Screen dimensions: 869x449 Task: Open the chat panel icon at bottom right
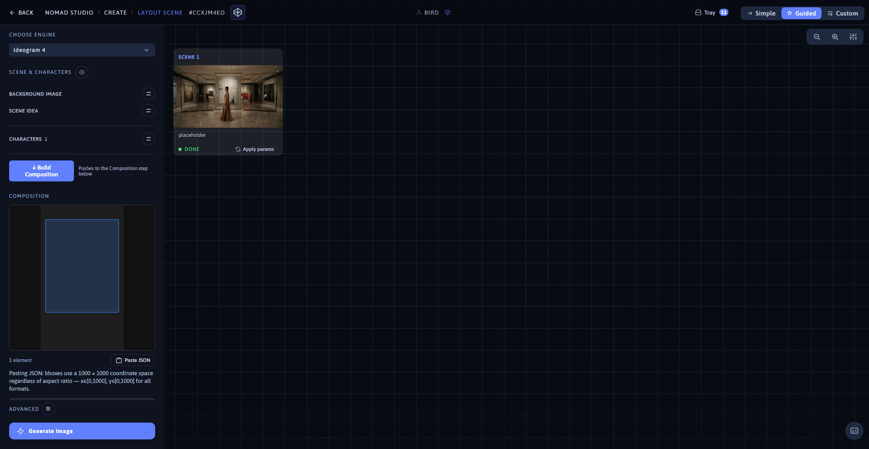click(854, 431)
